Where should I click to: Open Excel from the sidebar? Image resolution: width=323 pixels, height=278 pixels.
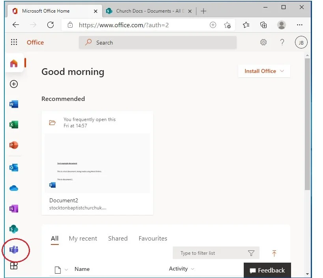coord(14,125)
